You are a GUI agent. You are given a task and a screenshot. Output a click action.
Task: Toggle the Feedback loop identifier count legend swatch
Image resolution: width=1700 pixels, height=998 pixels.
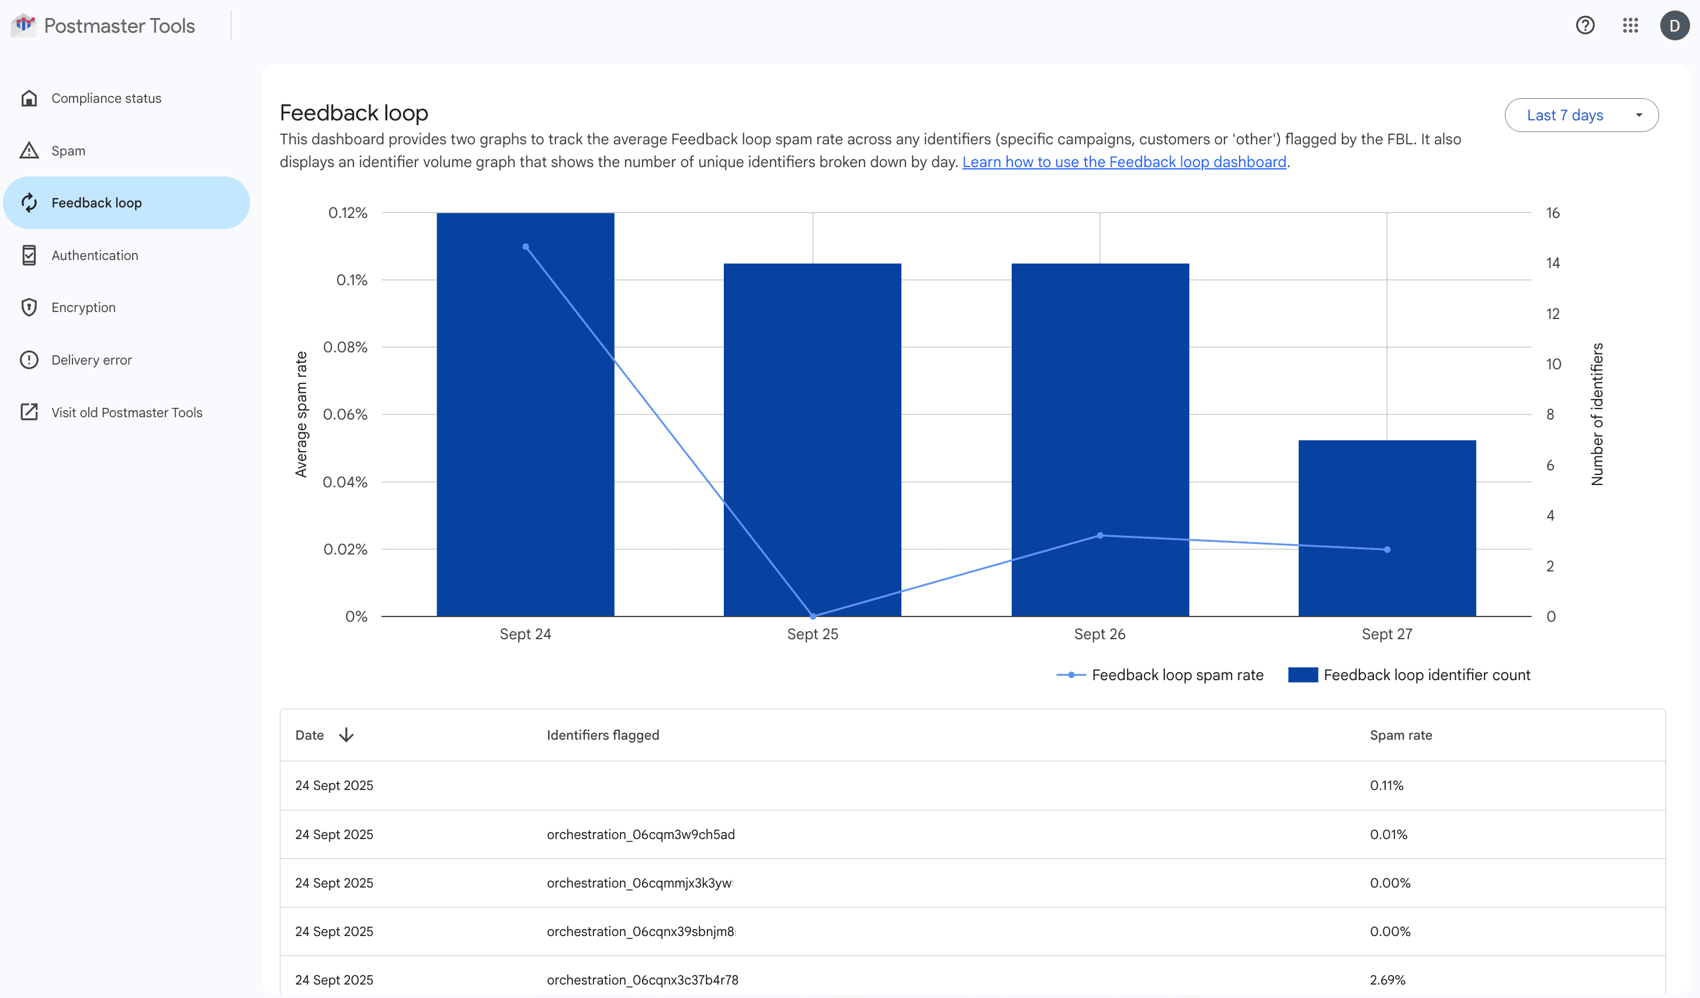point(1303,675)
